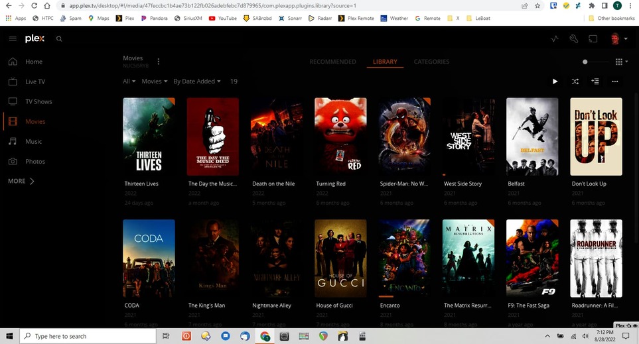Image resolution: width=639 pixels, height=344 pixels.
Task: Open the SABnzbd bookmark
Action: pos(257,19)
